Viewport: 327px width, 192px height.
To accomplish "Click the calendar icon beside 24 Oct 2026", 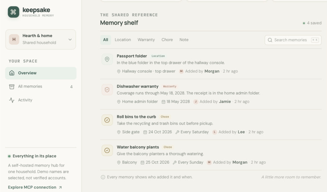I will (x=145, y=132).
